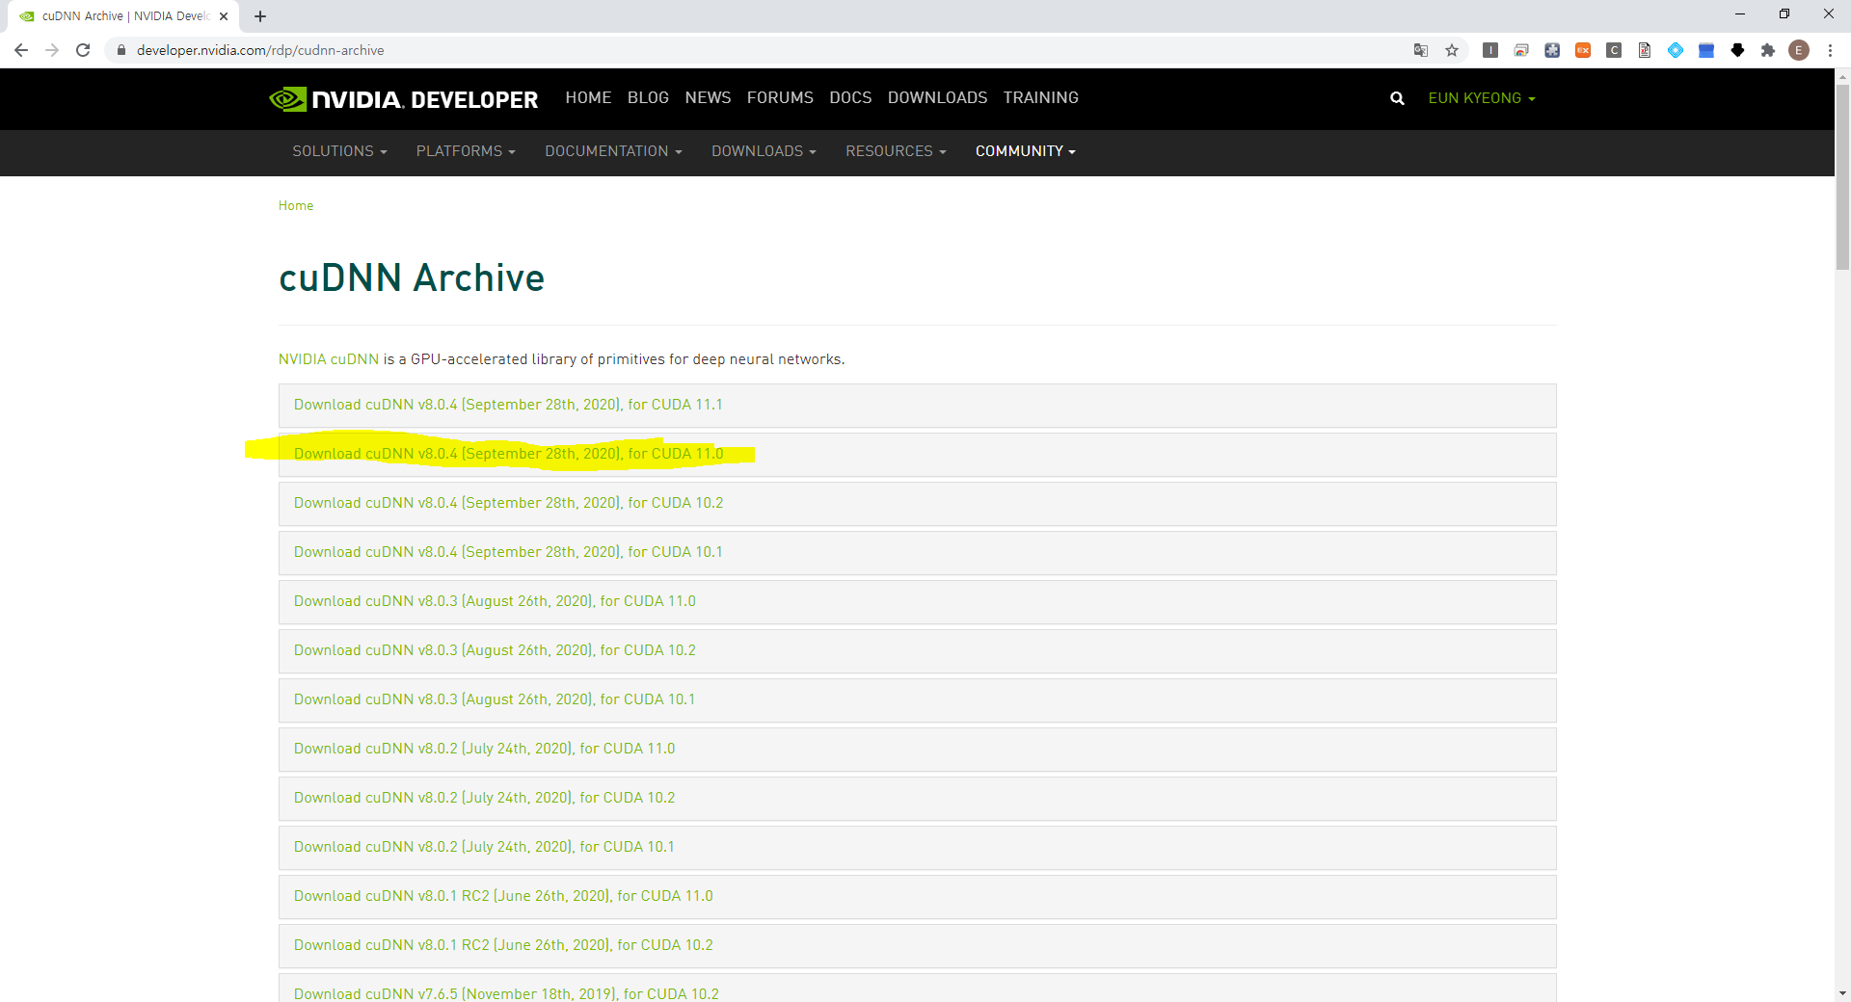This screenshot has height=1002, width=1851.
Task: Click the Home breadcrumb link
Action: 296,206
